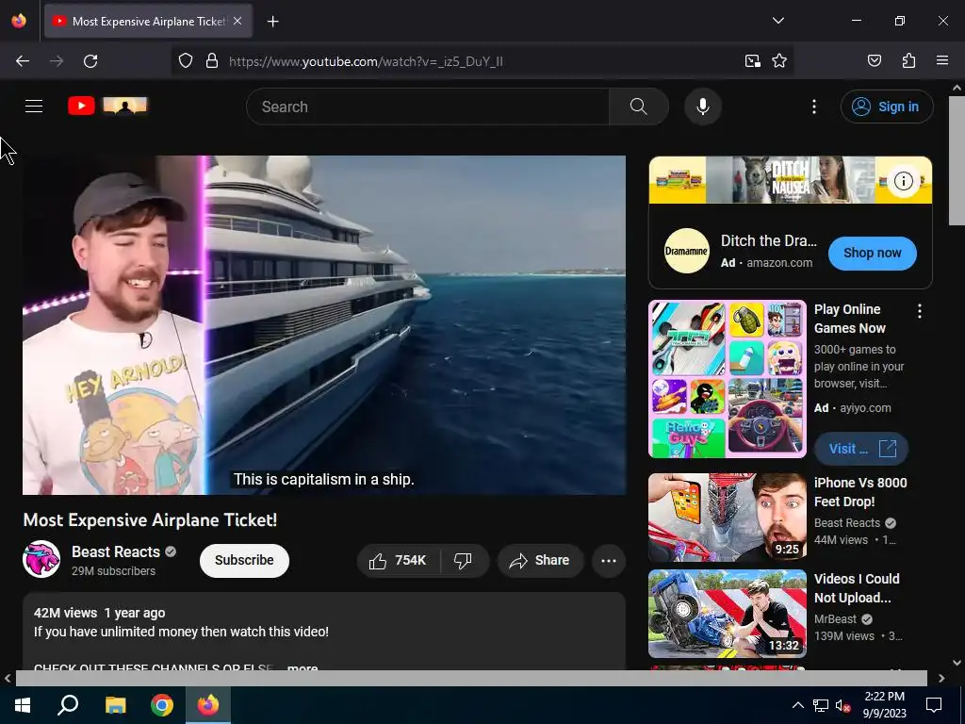The height and width of the screenshot is (724, 965).
Task: Open more actions ellipsis under video
Action: point(608,560)
